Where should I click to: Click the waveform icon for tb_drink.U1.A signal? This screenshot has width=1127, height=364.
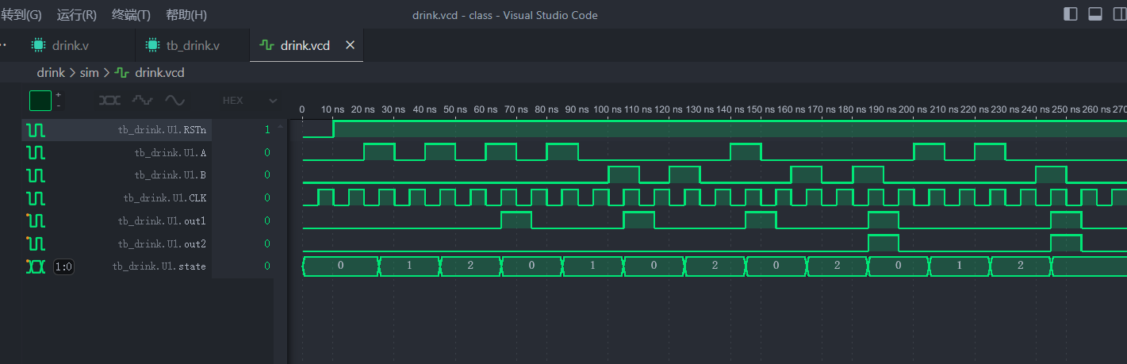[x=36, y=152]
